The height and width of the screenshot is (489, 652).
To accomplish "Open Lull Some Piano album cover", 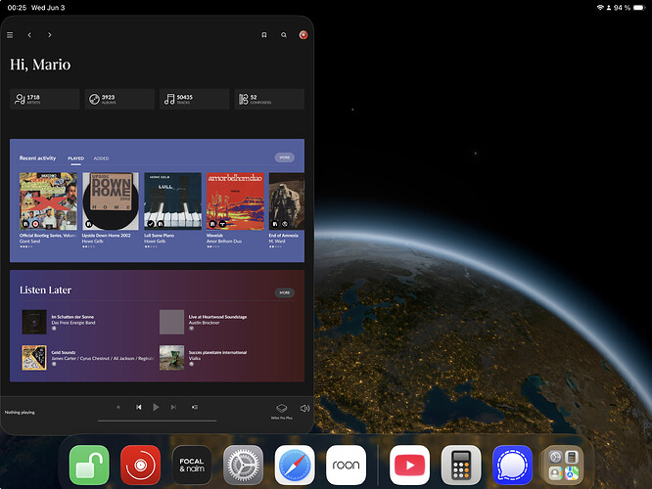I will 173,201.
